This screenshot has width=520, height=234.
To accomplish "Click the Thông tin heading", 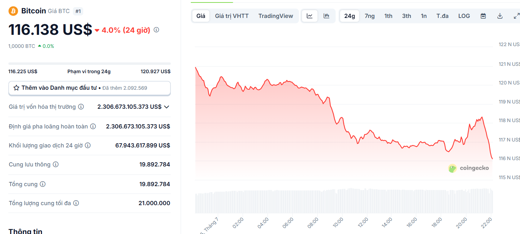I will click(x=25, y=232).
